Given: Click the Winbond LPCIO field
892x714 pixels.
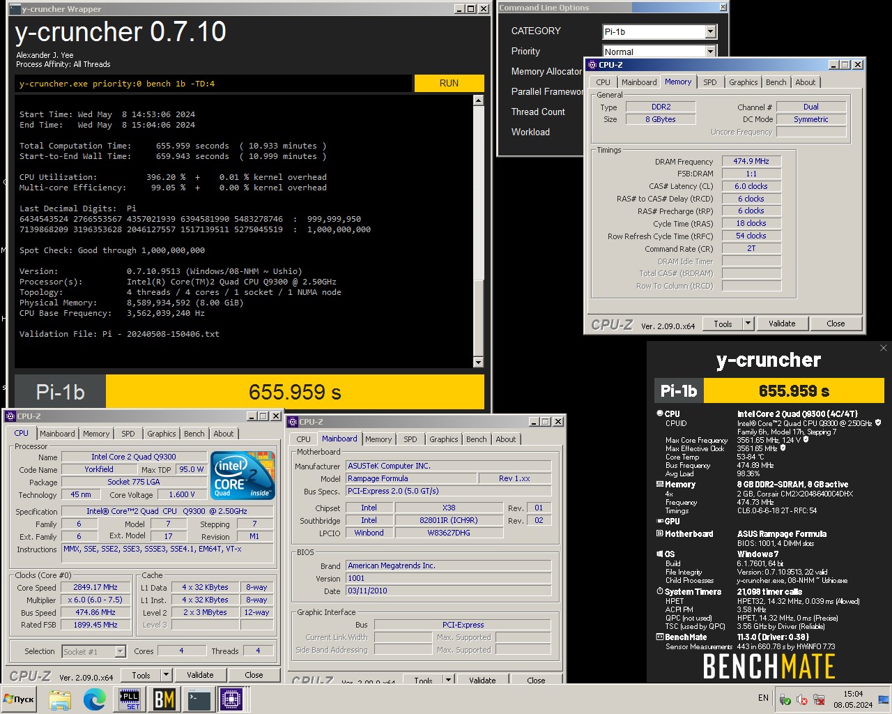Looking at the screenshot, I should (369, 533).
